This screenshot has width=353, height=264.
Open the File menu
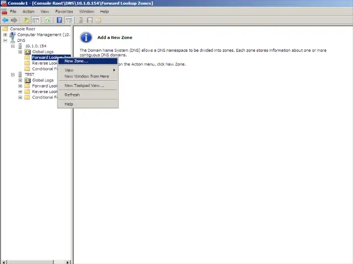[13, 12]
